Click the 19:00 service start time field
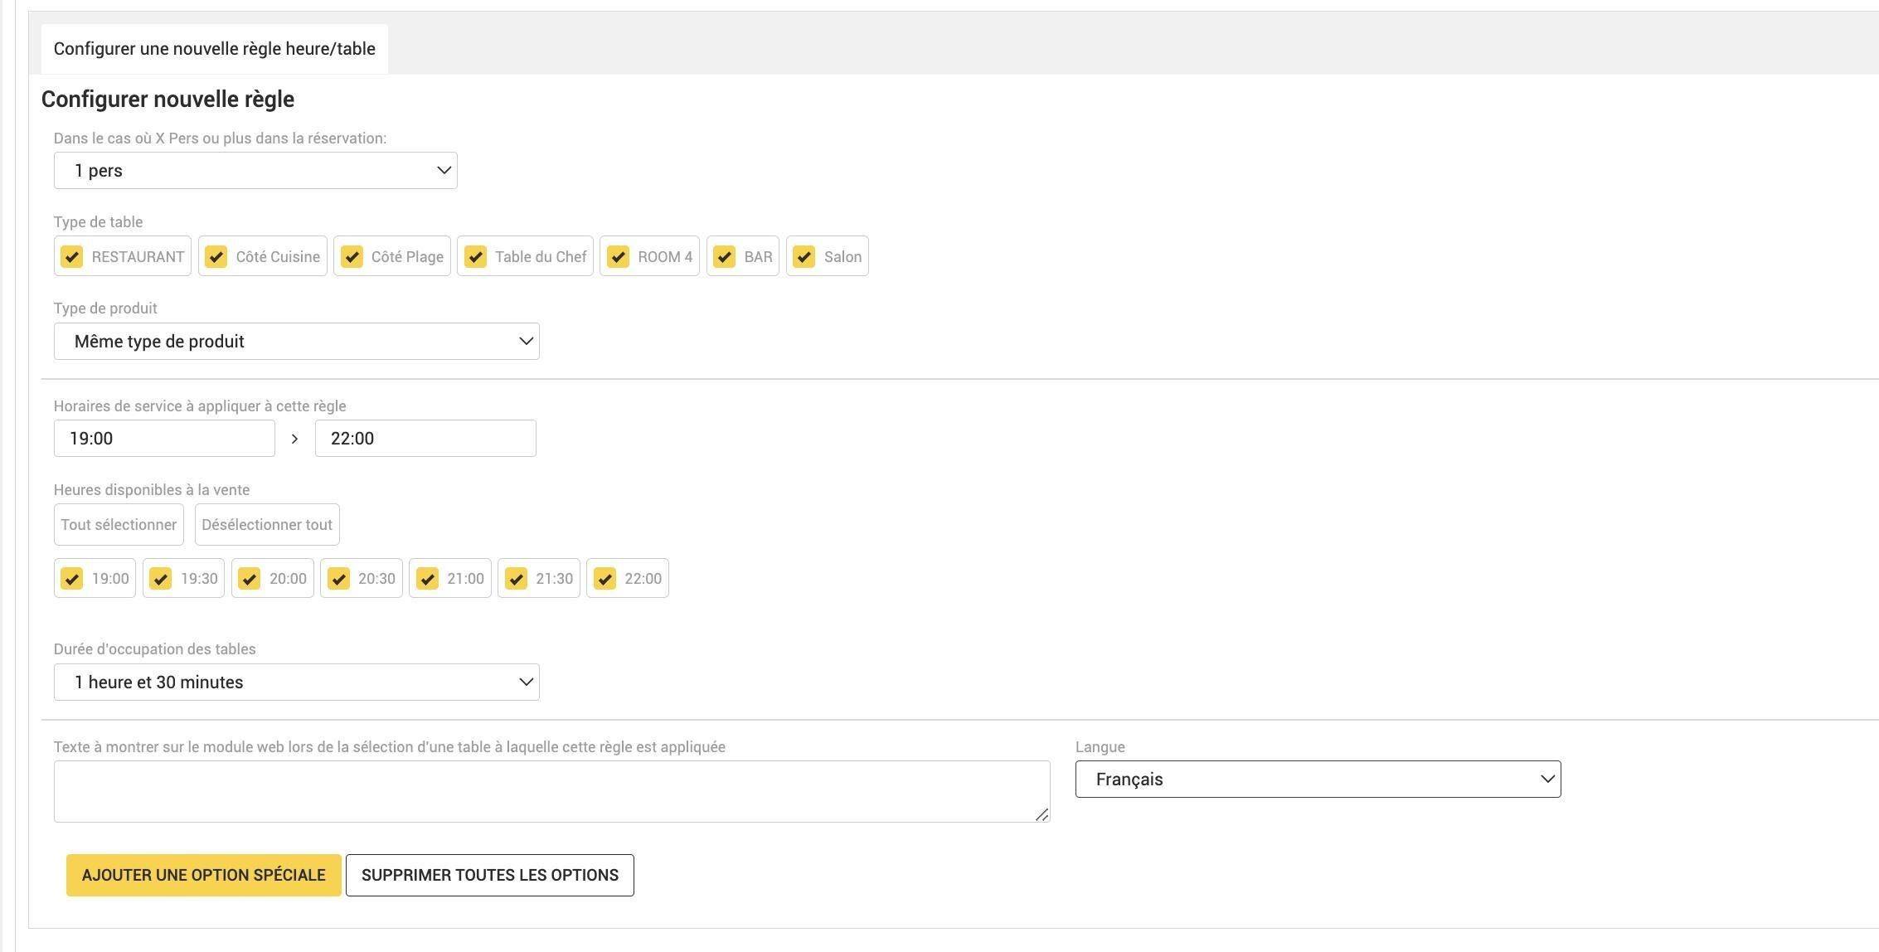The width and height of the screenshot is (1879, 952). (x=164, y=439)
